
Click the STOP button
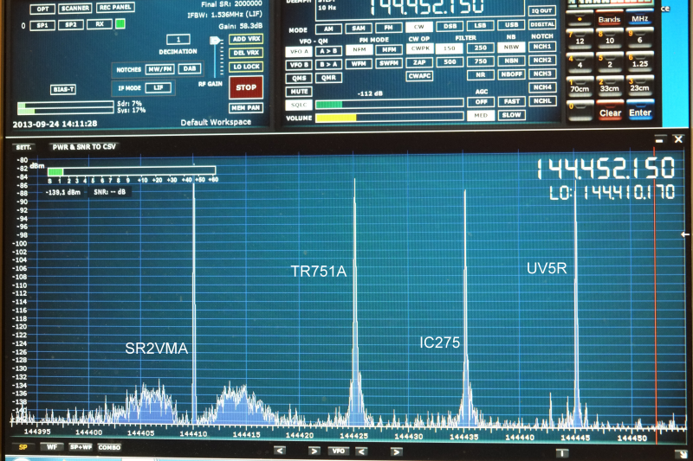click(x=246, y=87)
